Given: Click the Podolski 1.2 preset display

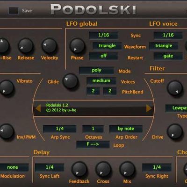Looking at the screenshot, I should coord(93,108).
